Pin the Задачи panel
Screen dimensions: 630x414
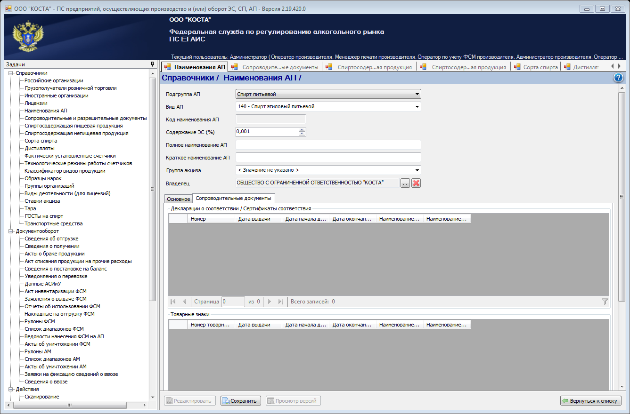(152, 64)
